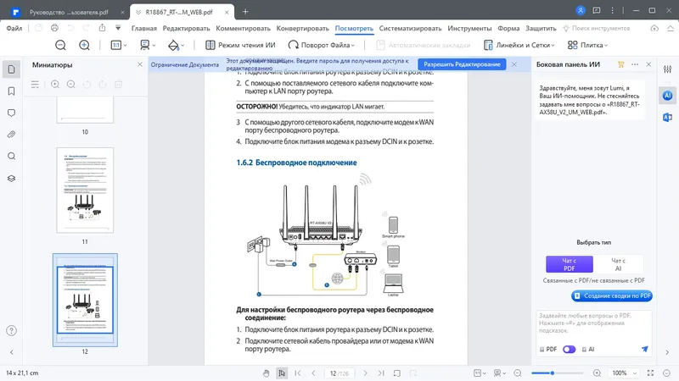Click Разрешить Редактирование button

(x=462, y=64)
